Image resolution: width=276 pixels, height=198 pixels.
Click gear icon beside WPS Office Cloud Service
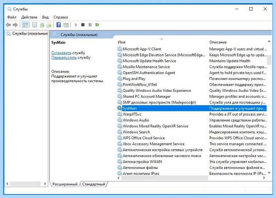[120, 138]
